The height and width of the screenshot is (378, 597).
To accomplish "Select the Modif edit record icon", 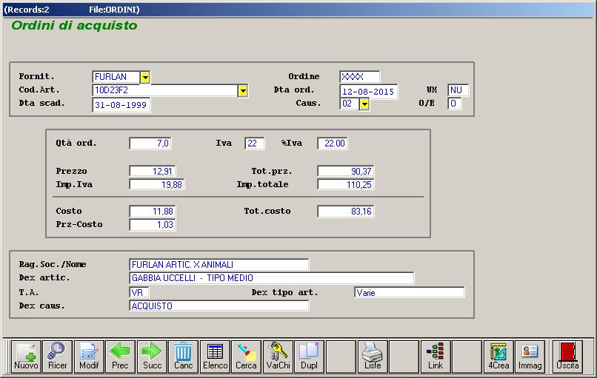I will (89, 357).
